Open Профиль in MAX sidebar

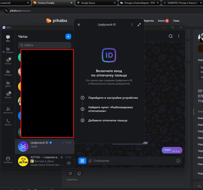coord(8,160)
